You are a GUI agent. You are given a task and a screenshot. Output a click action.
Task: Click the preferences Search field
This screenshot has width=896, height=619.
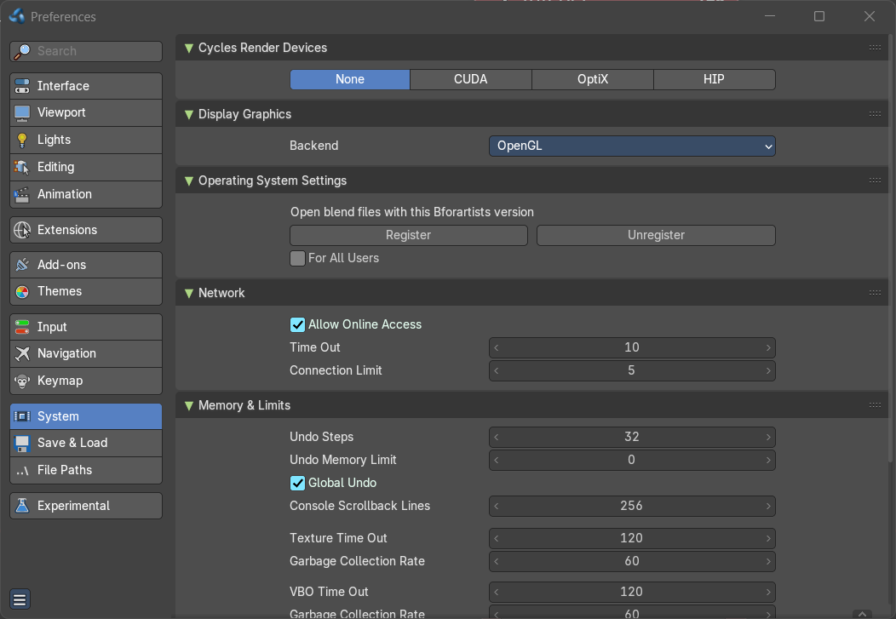tap(86, 51)
